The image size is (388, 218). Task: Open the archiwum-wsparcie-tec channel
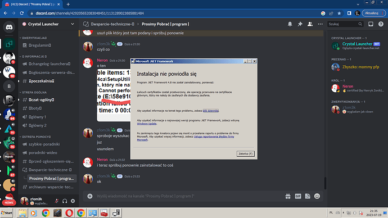[48, 187]
